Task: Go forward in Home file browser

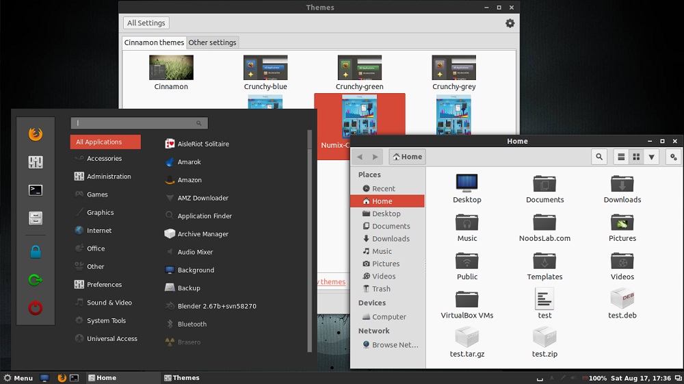Action: pos(375,157)
